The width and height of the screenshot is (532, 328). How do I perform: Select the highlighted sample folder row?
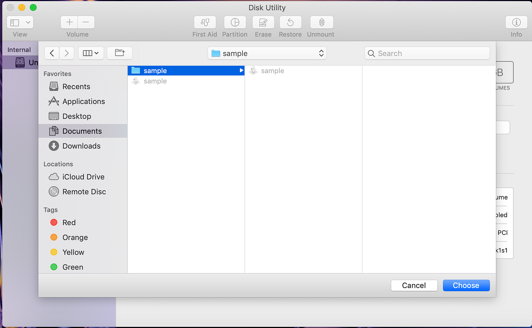coord(186,71)
